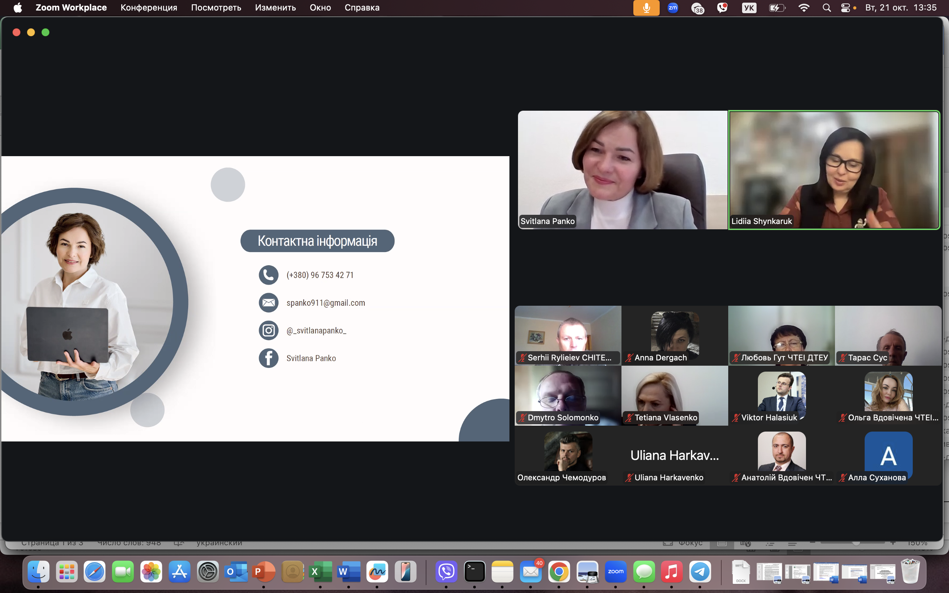The width and height of the screenshot is (949, 593).
Task: Open Mail app with 40 badge
Action: click(531, 572)
